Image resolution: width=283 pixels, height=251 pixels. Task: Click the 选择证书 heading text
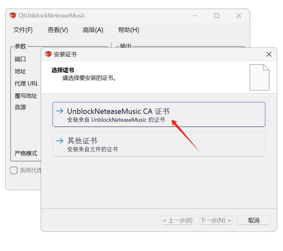pyautogui.click(x=63, y=70)
